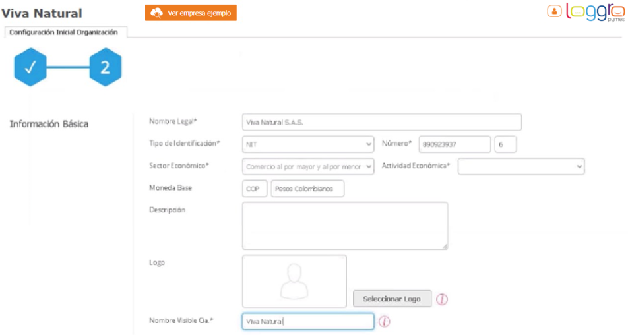Focus the Nombre Visible Cia field
This screenshot has width=628, height=335.
(x=307, y=321)
